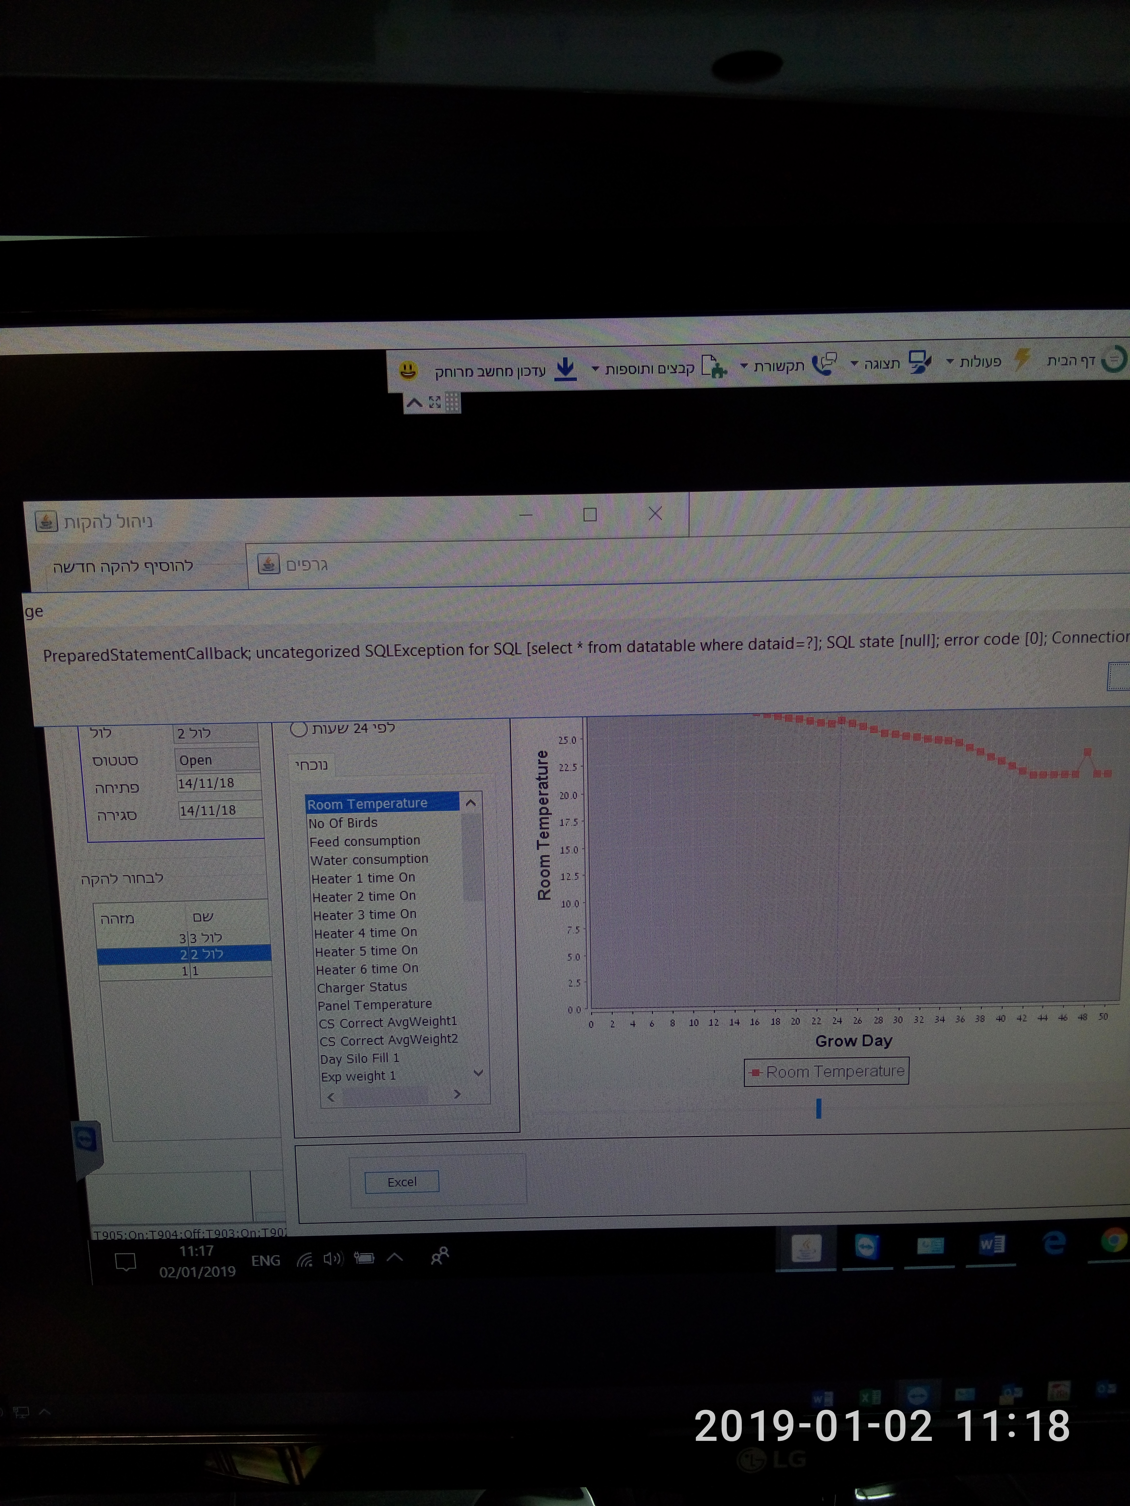Image resolution: width=1130 pixels, height=1506 pixels.
Task: Click the list's scroll right arrow
Action: pos(457,1094)
